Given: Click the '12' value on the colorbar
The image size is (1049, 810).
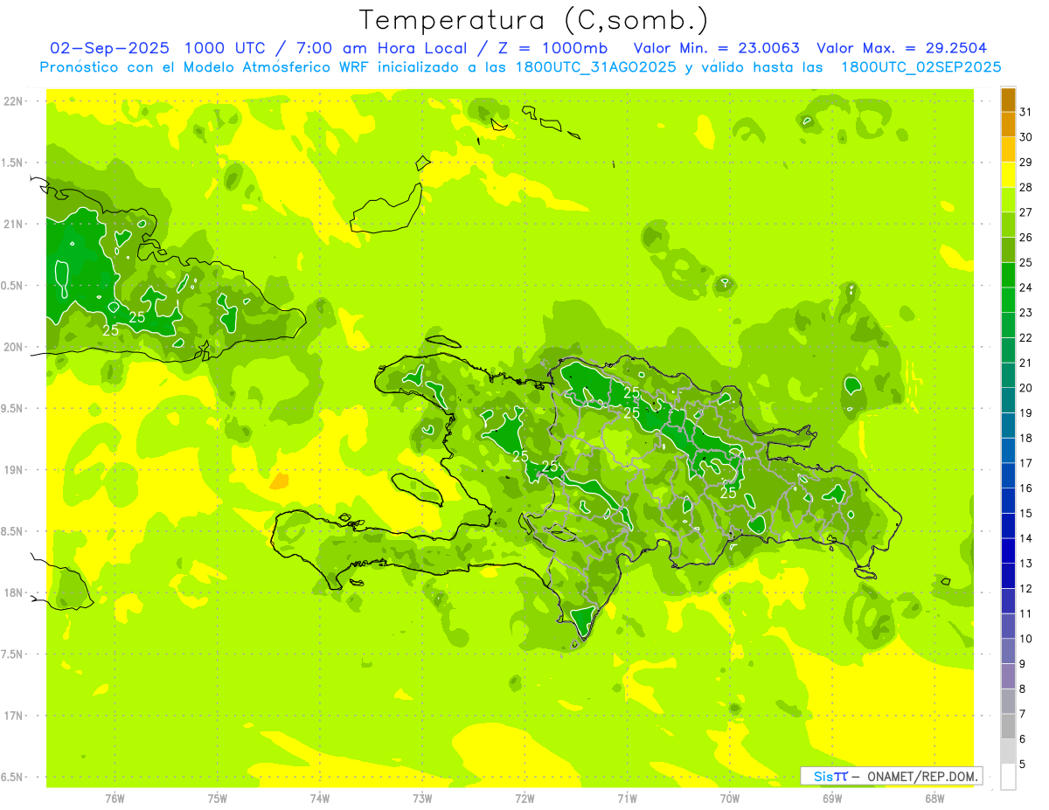Looking at the screenshot, I should click(x=1026, y=589).
